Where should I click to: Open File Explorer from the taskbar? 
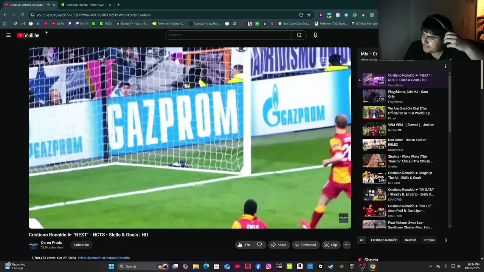click(x=196, y=266)
